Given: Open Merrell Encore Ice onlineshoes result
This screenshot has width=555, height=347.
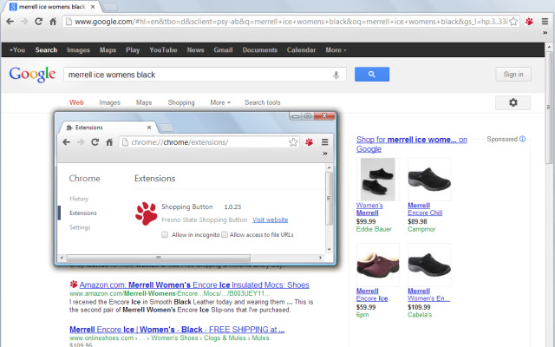Looking at the screenshot, I should click(177, 330).
